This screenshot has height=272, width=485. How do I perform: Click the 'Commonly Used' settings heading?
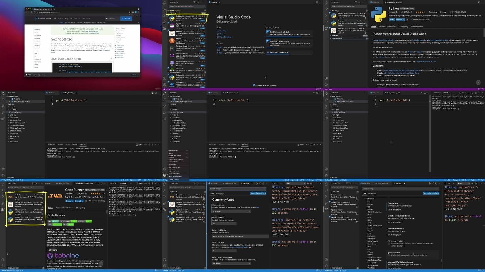click(223, 200)
